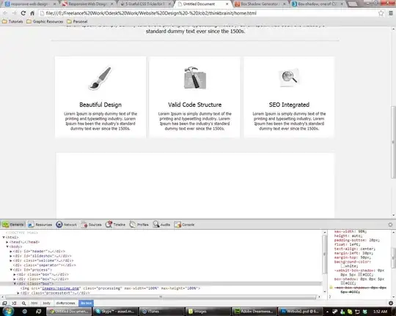
Task: Open the Resources panel in DevTools
Action: click(x=40, y=225)
